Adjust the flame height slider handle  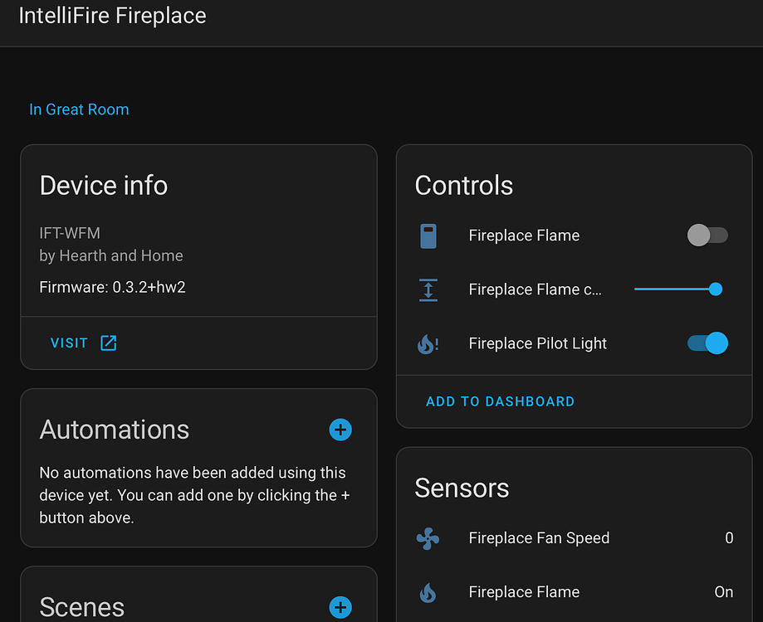pos(715,289)
